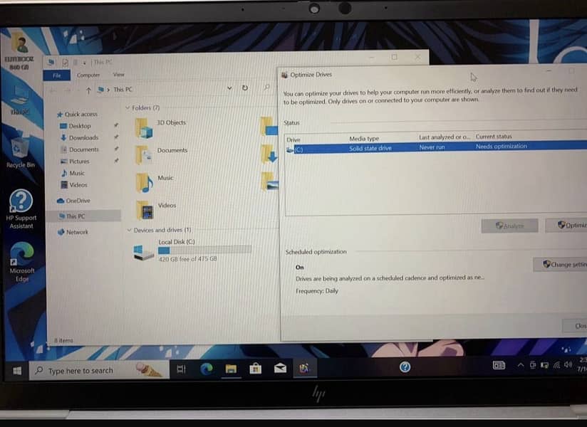Click the Local Disk capacity usage bar
Viewport: 587px width, 427px height.
pos(204,250)
